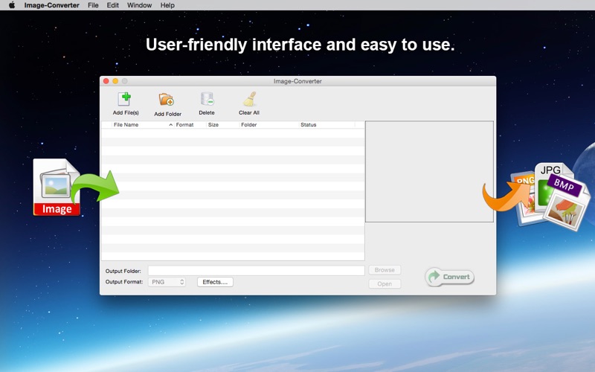Screen dimensions: 595x372
Task: Click the Open button
Action: (385, 283)
